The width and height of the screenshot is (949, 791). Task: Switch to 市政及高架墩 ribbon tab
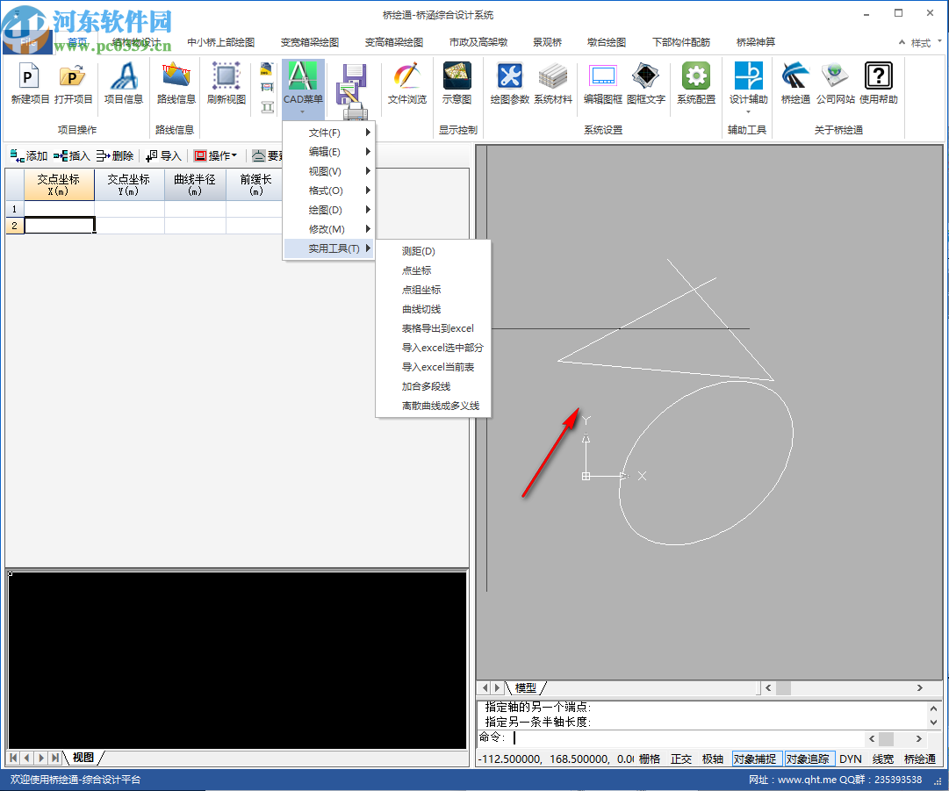click(x=478, y=42)
